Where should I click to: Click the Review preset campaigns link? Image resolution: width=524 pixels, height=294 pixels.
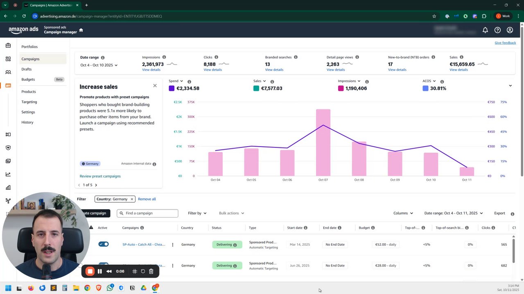pos(100,176)
